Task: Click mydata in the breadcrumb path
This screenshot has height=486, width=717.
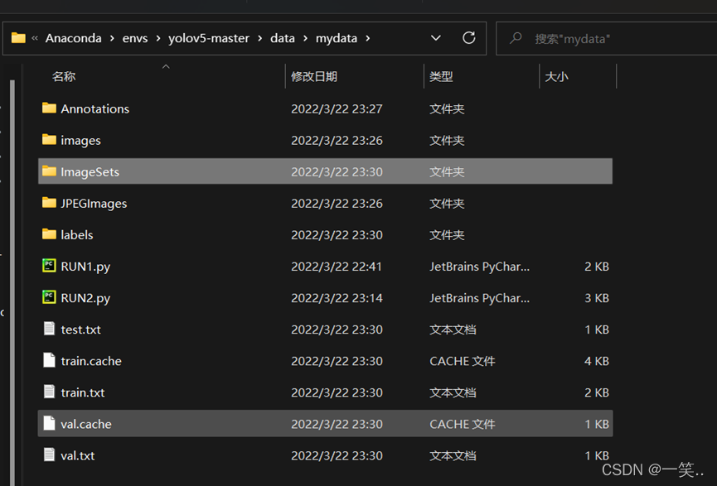Action: [336, 38]
